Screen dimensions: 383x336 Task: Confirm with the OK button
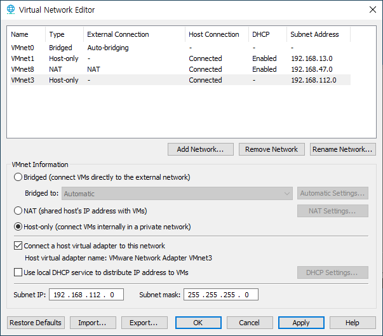(198, 323)
